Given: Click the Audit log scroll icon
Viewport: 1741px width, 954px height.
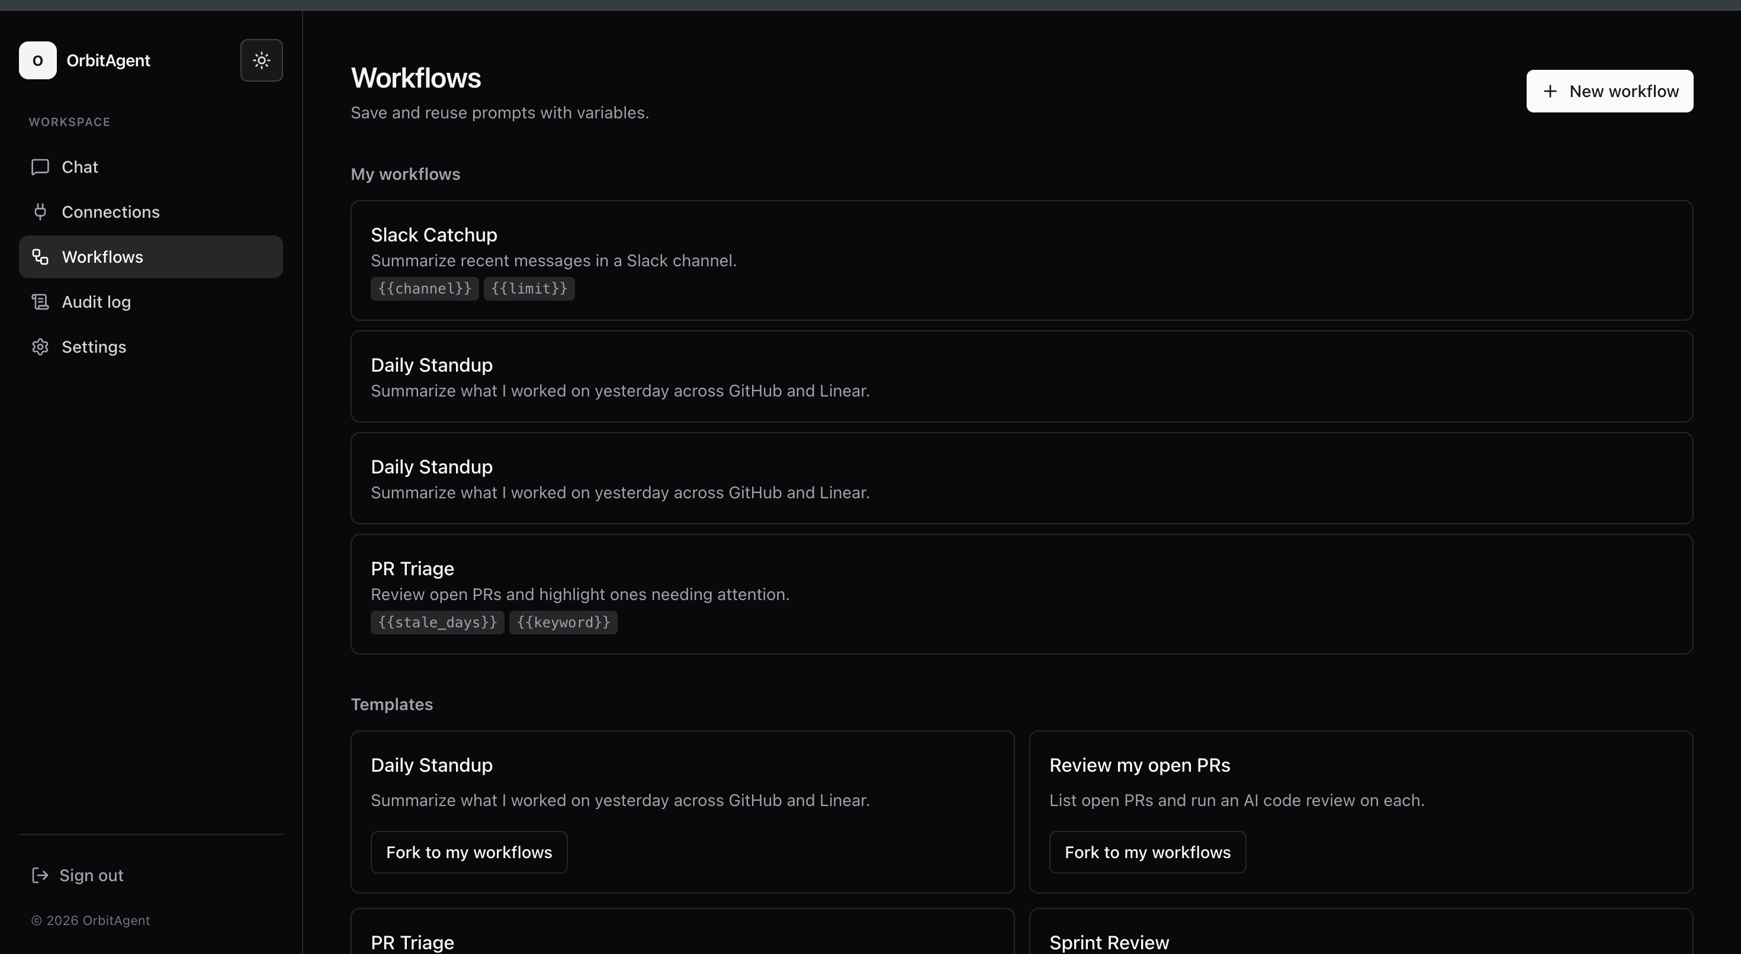Looking at the screenshot, I should 40,302.
